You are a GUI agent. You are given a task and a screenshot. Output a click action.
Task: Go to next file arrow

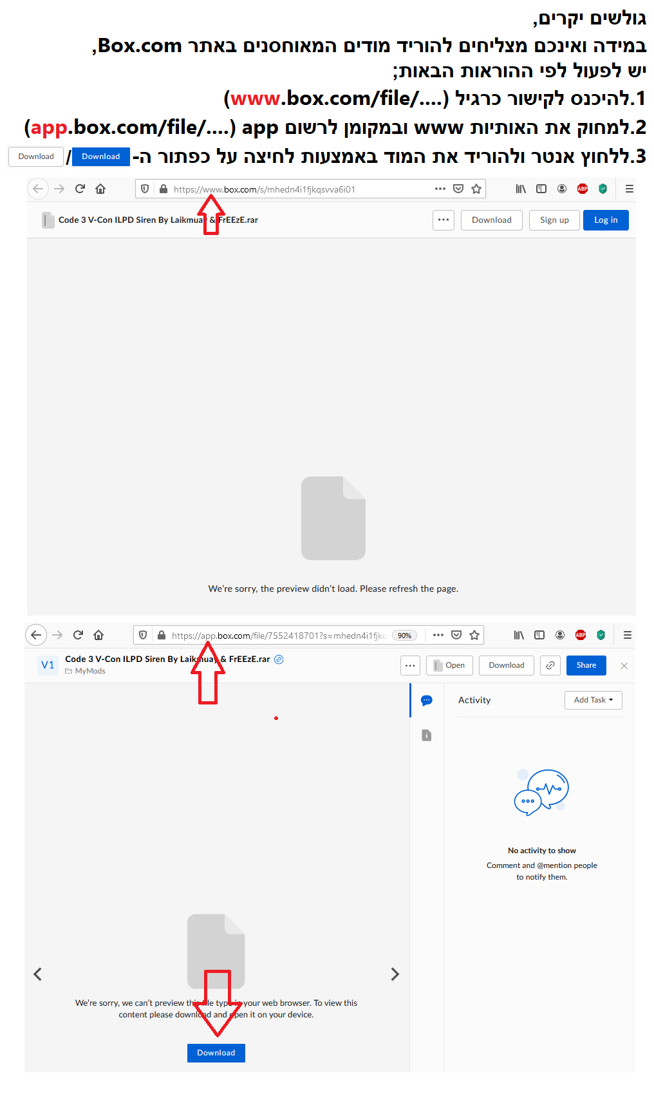click(395, 974)
